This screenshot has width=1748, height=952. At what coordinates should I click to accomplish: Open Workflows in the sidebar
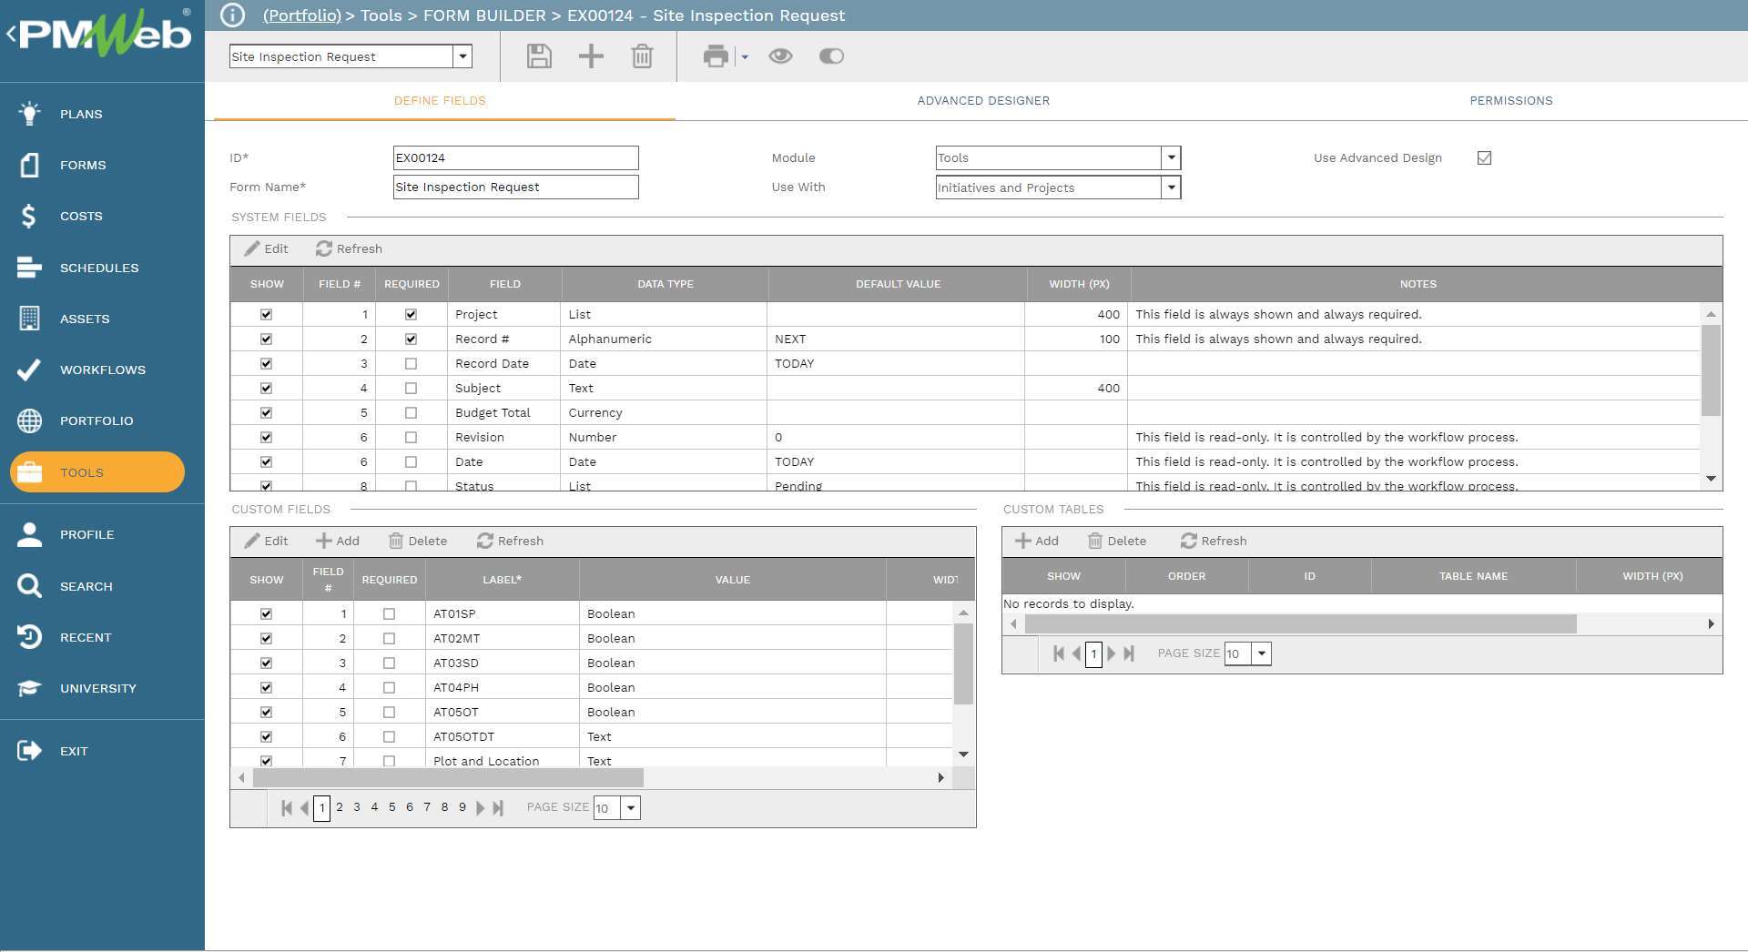[x=102, y=370]
